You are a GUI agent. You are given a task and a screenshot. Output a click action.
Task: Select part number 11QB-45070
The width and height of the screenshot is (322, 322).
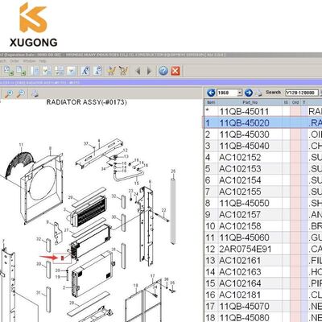[244, 307]
